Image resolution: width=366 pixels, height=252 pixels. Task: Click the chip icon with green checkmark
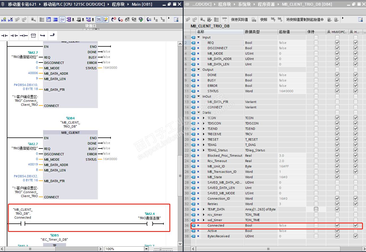click(141, 20)
